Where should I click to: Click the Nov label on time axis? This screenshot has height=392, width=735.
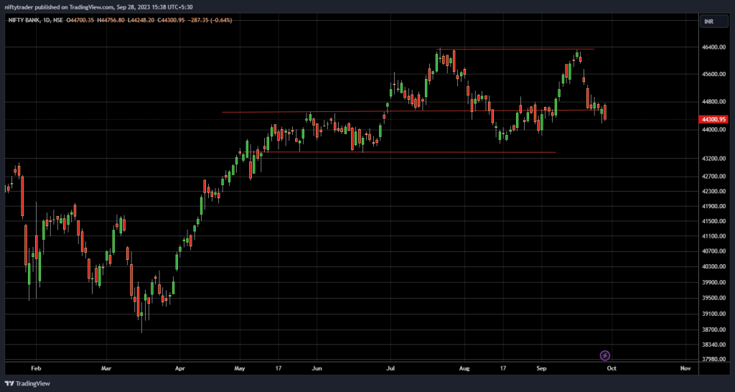tap(685, 368)
